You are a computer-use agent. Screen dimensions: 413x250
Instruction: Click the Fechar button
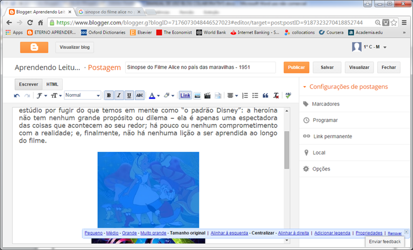click(389, 67)
